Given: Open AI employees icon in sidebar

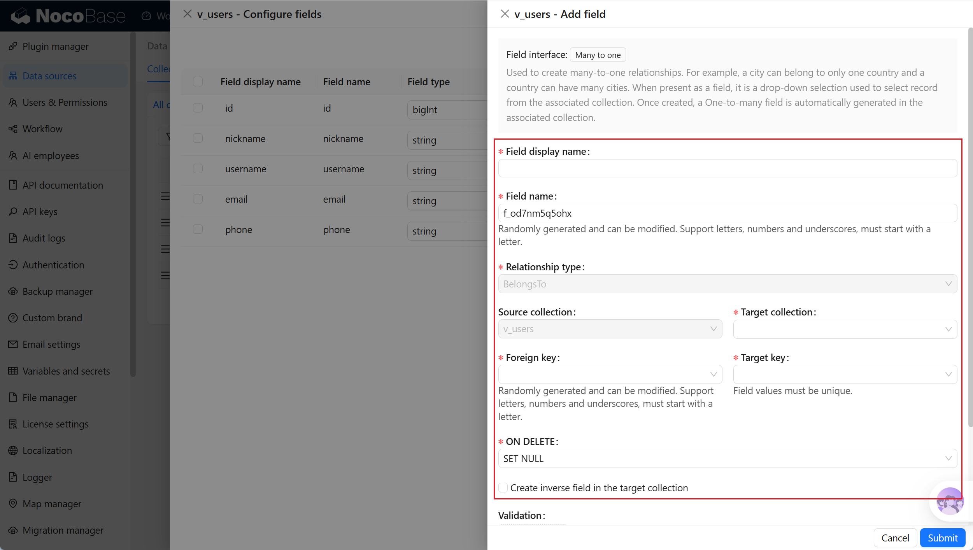Looking at the screenshot, I should 13,156.
